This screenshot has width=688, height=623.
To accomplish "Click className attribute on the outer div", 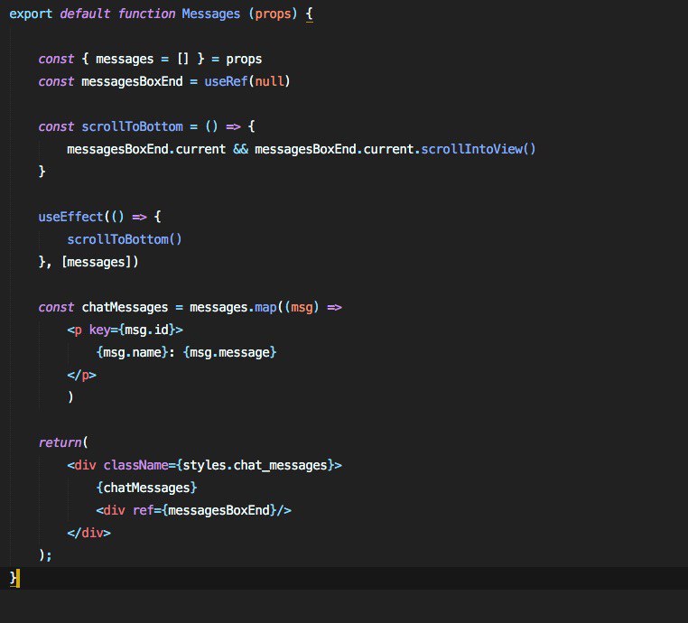I will pos(135,465).
